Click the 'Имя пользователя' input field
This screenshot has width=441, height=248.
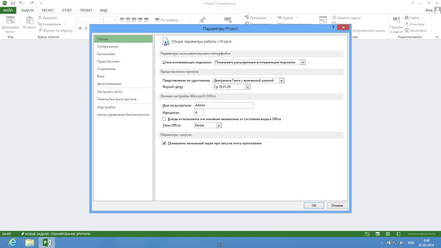click(224, 105)
